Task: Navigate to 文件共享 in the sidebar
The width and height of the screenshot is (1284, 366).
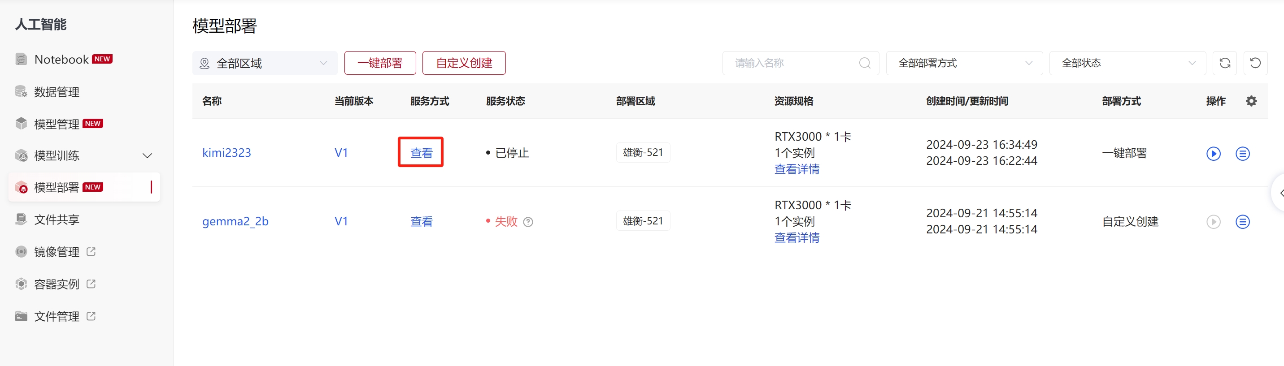Action: 57,220
